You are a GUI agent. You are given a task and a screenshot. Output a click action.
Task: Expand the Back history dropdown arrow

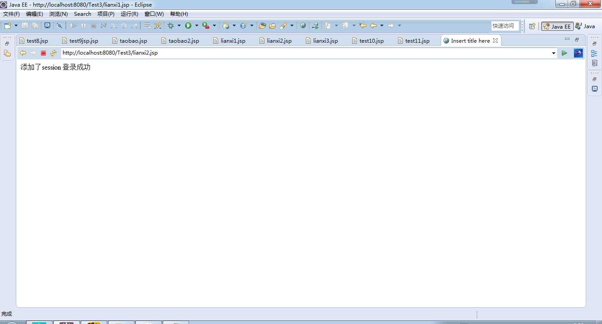[x=382, y=26]
